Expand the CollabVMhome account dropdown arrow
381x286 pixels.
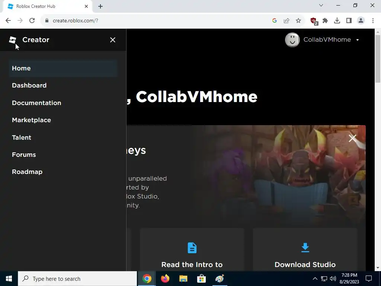click(358, 40)
